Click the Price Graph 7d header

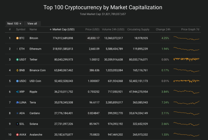point(190,29)
